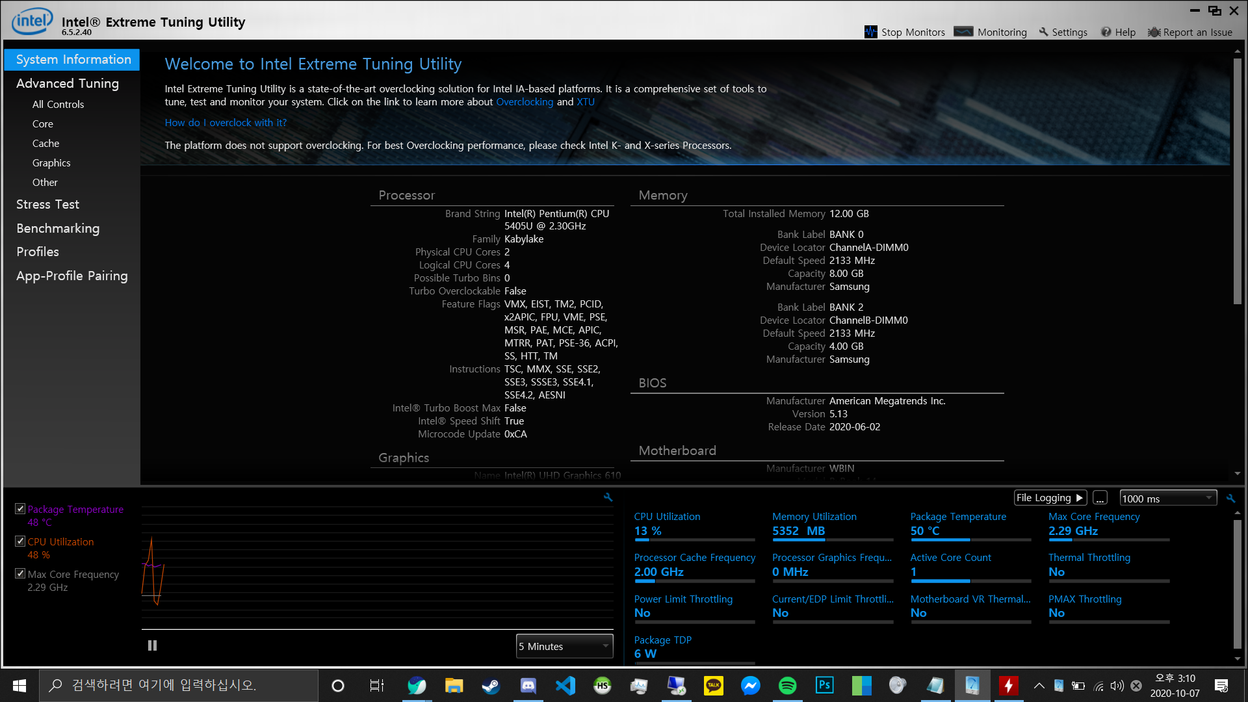Click the main panel vertical scrollbar thumb
Viewport: 1248px width, 702px height.
click(1238, 181)
